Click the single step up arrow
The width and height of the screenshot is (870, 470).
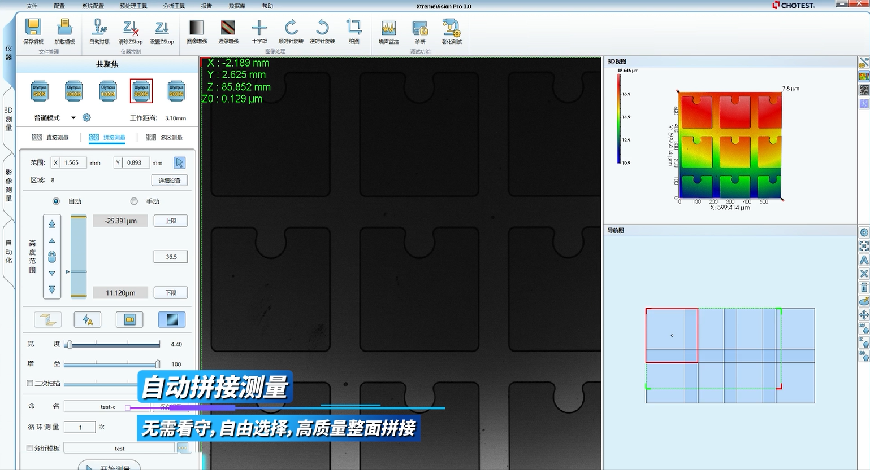(x=52, y=241)
